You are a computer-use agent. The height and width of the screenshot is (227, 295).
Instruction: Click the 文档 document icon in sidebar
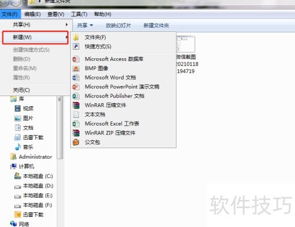pyautogui.click(x=18, y=128)
